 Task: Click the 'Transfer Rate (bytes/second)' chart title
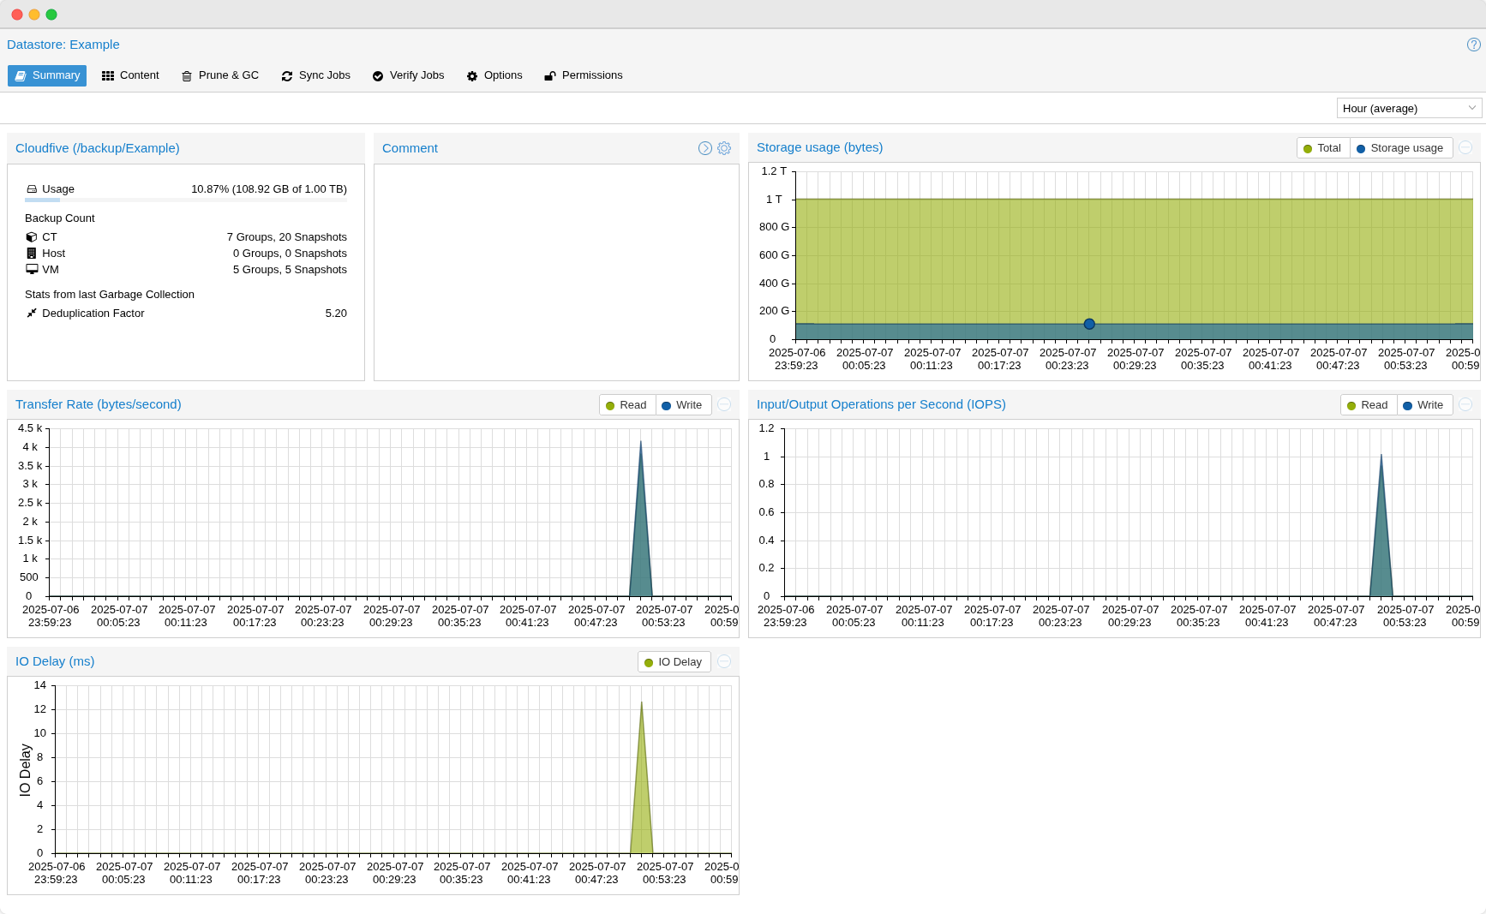click(99, 404)
